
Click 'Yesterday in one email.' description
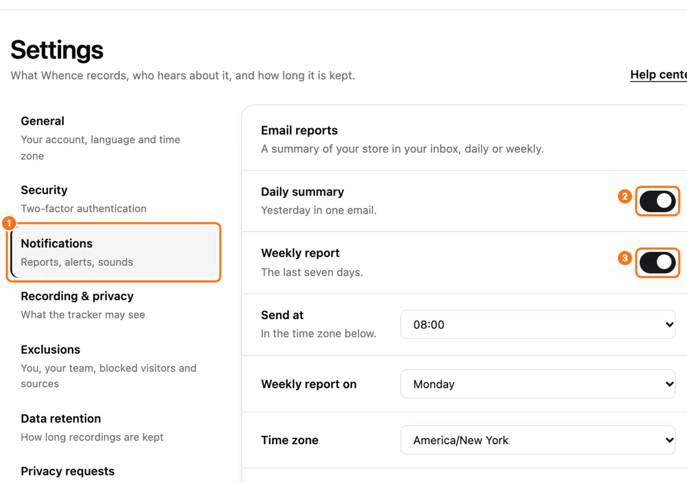319,211
